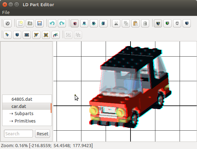Screen dimensions: 197x149
Task: Open a part file with the folder icon
Action: [30, 23]
